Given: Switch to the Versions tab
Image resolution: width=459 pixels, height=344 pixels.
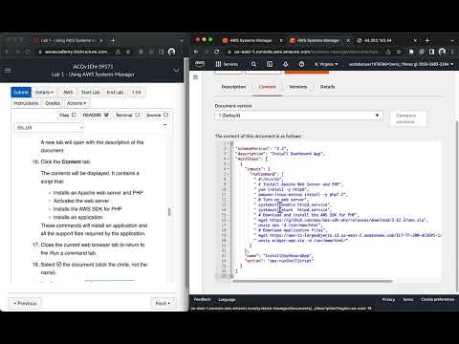Looking at the screenshot, I should [x=298, y=87].
